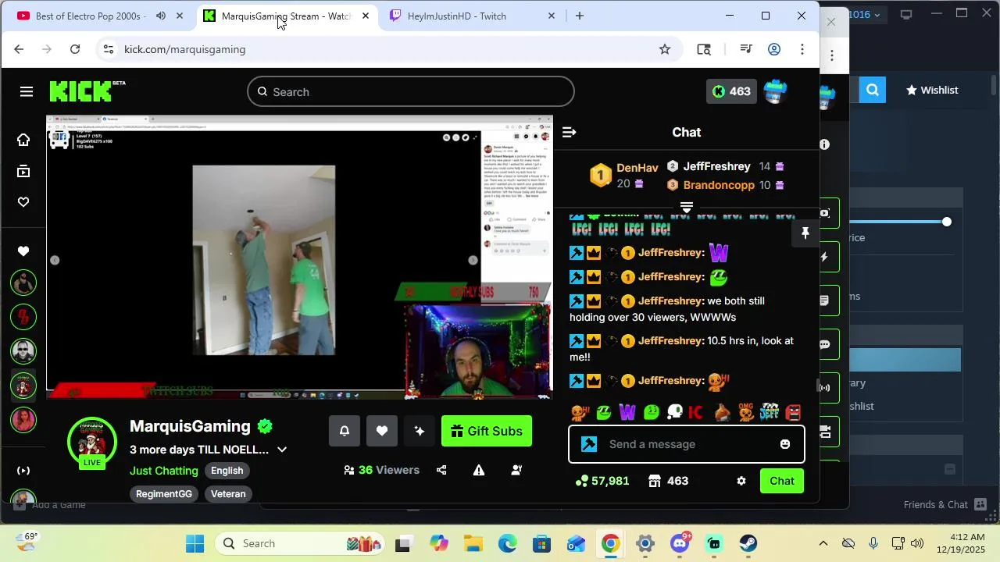Switch to Best of Electro Pop 2000s tab
Image resolution: width=1000 pixels, height=562 pixels.
[x=90, y=16]
